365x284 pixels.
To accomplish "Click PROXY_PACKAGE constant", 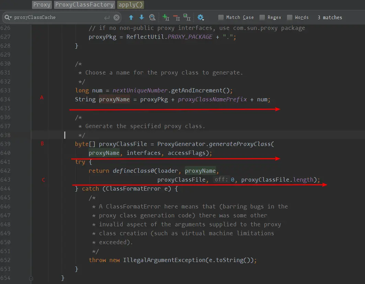I will pyautogui.click(x=190, y=37).
